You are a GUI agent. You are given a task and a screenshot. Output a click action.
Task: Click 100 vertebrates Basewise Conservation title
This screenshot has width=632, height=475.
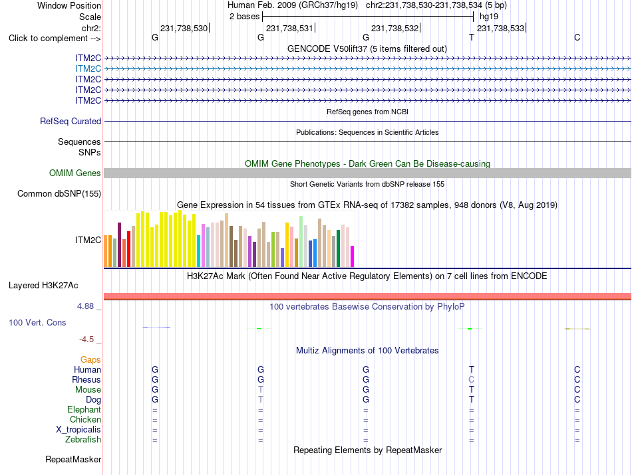click(x=367, y=307)
